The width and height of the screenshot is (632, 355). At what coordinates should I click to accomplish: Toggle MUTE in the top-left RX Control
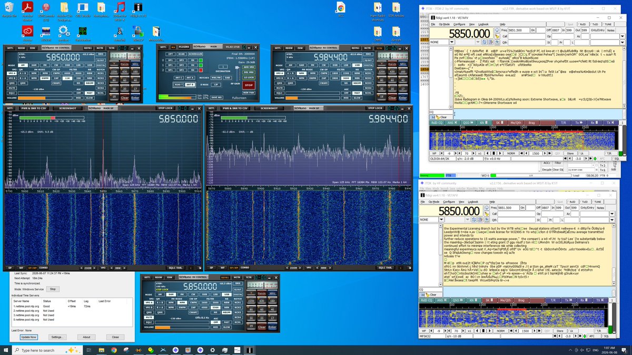(x=11, y=88)
